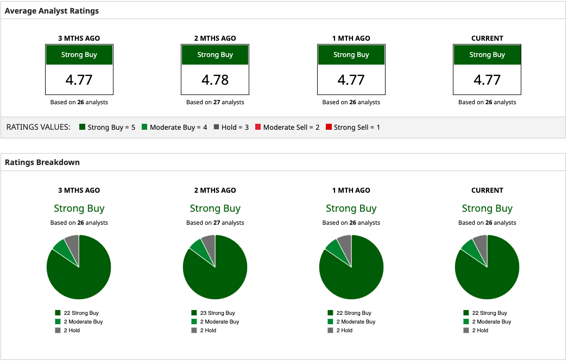Click the 2 MTHS AGO pie chart

(x=215, y=267)
